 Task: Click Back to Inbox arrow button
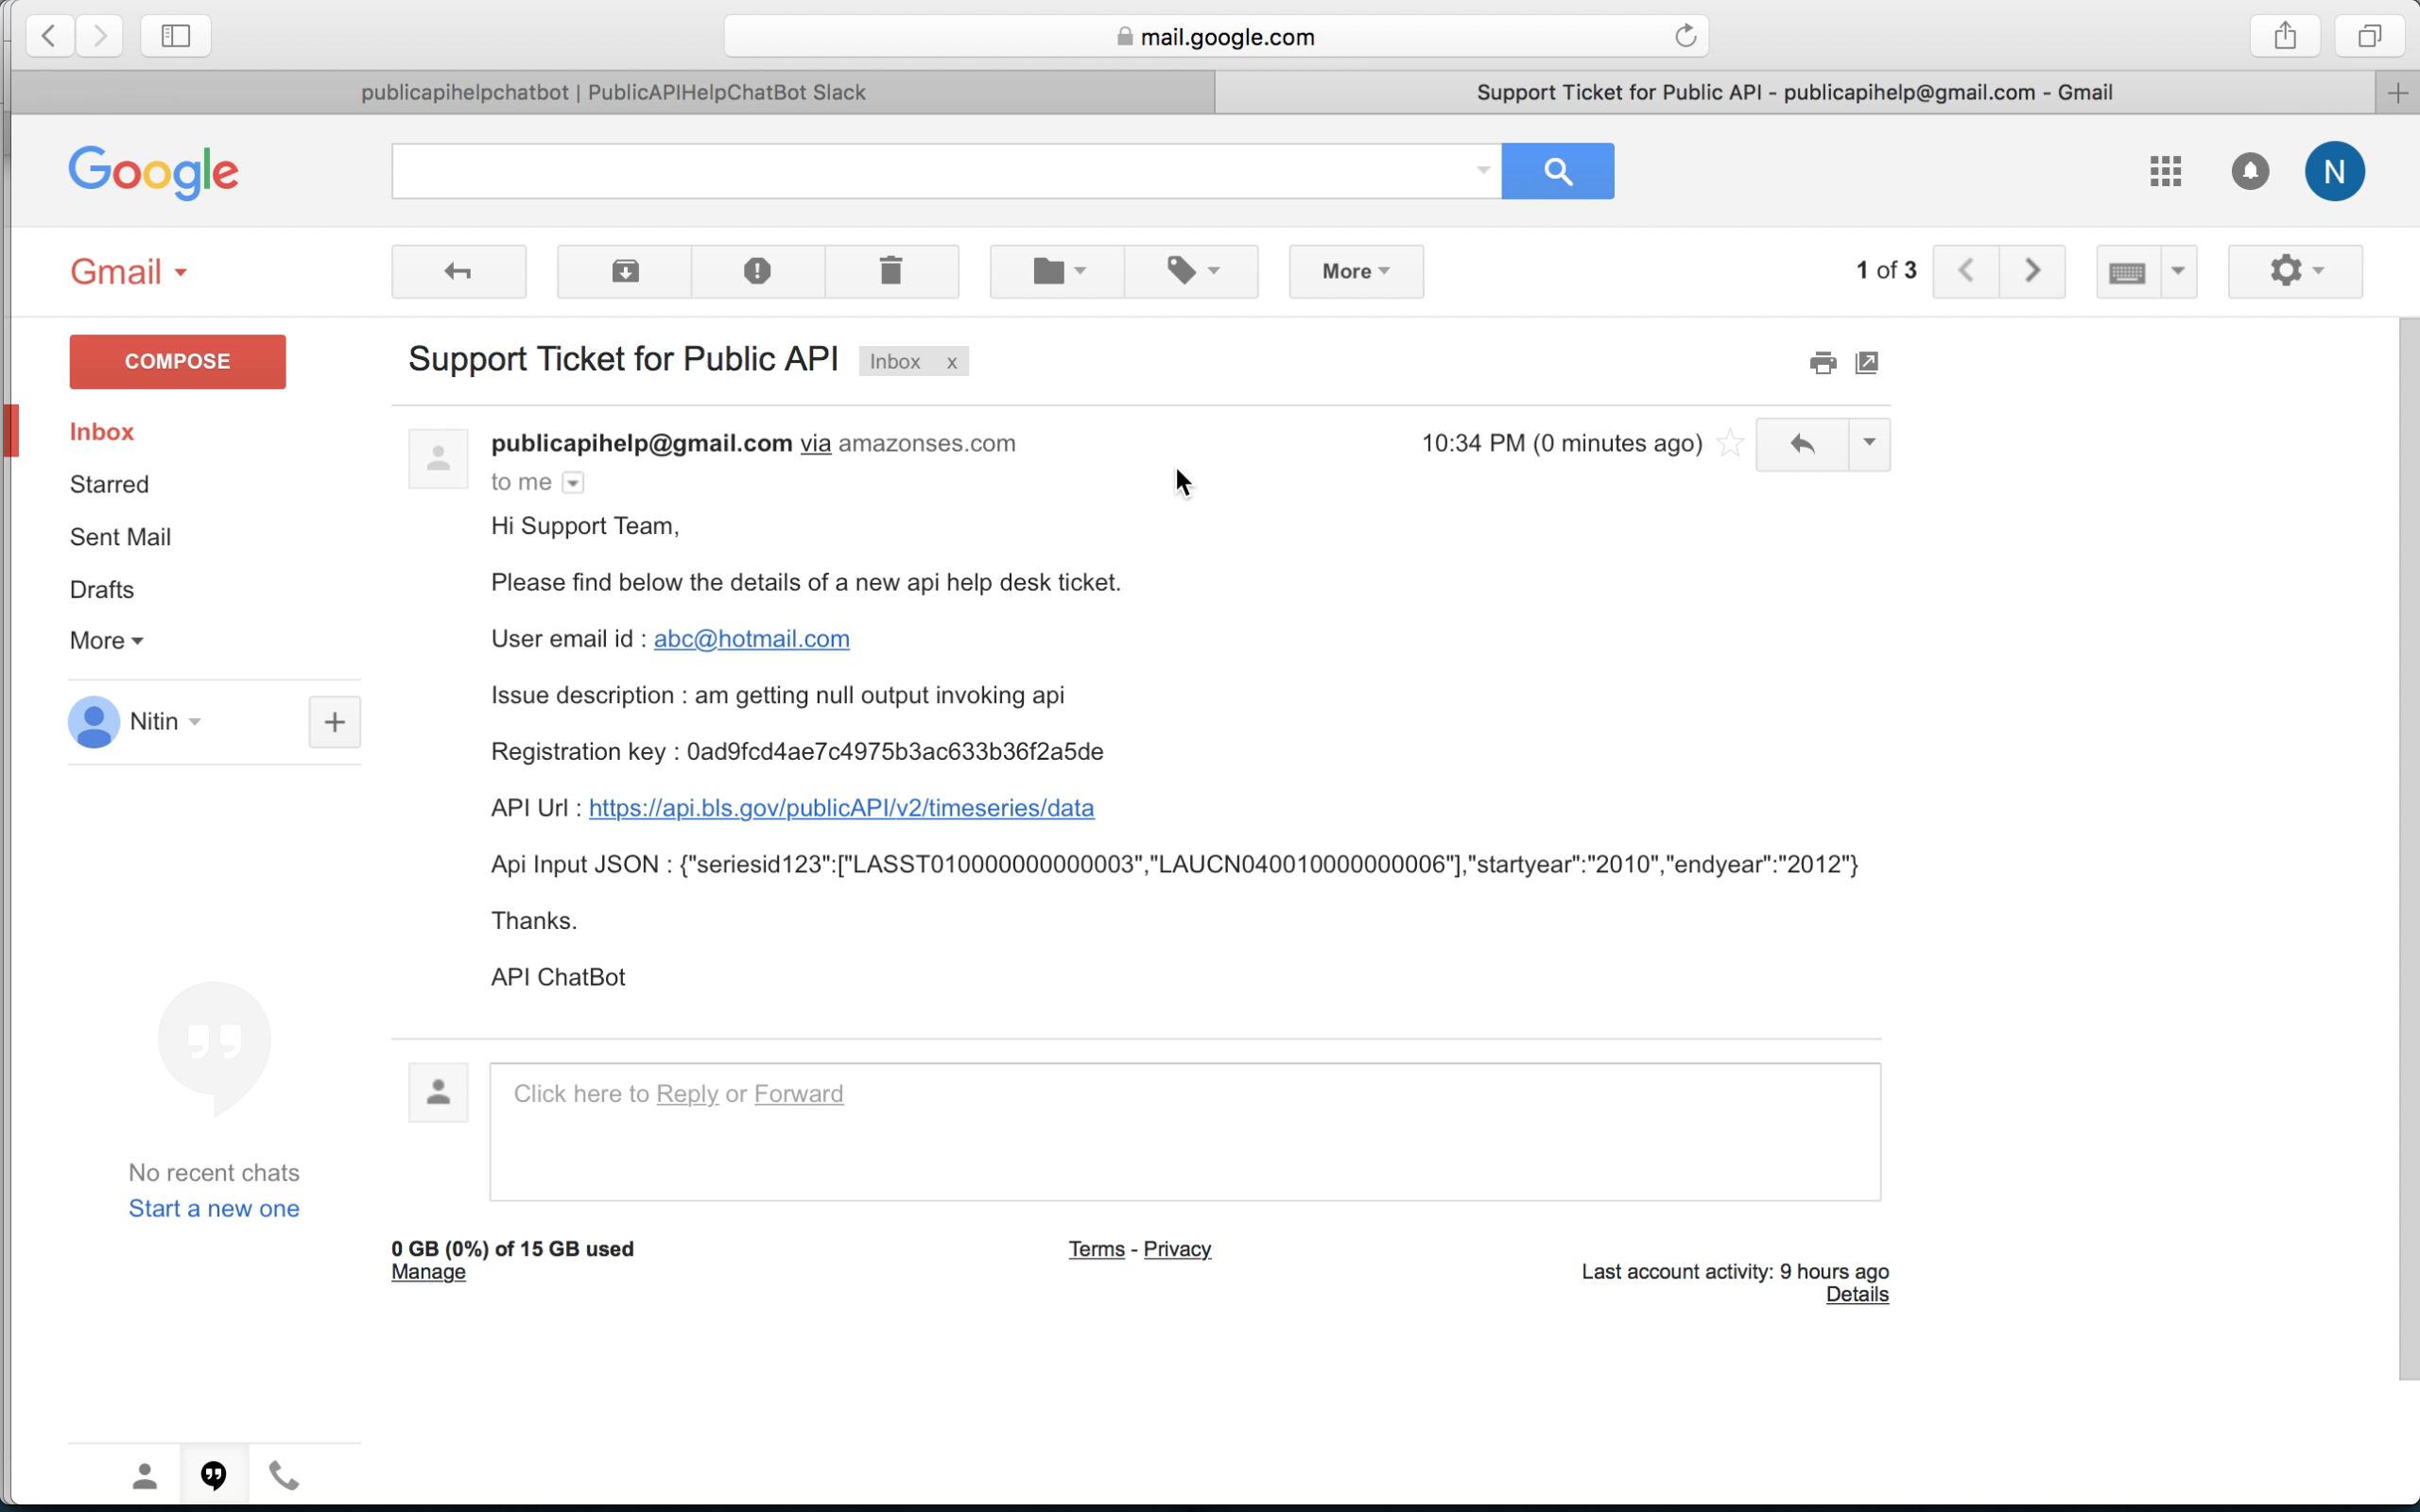click(458, 271)
